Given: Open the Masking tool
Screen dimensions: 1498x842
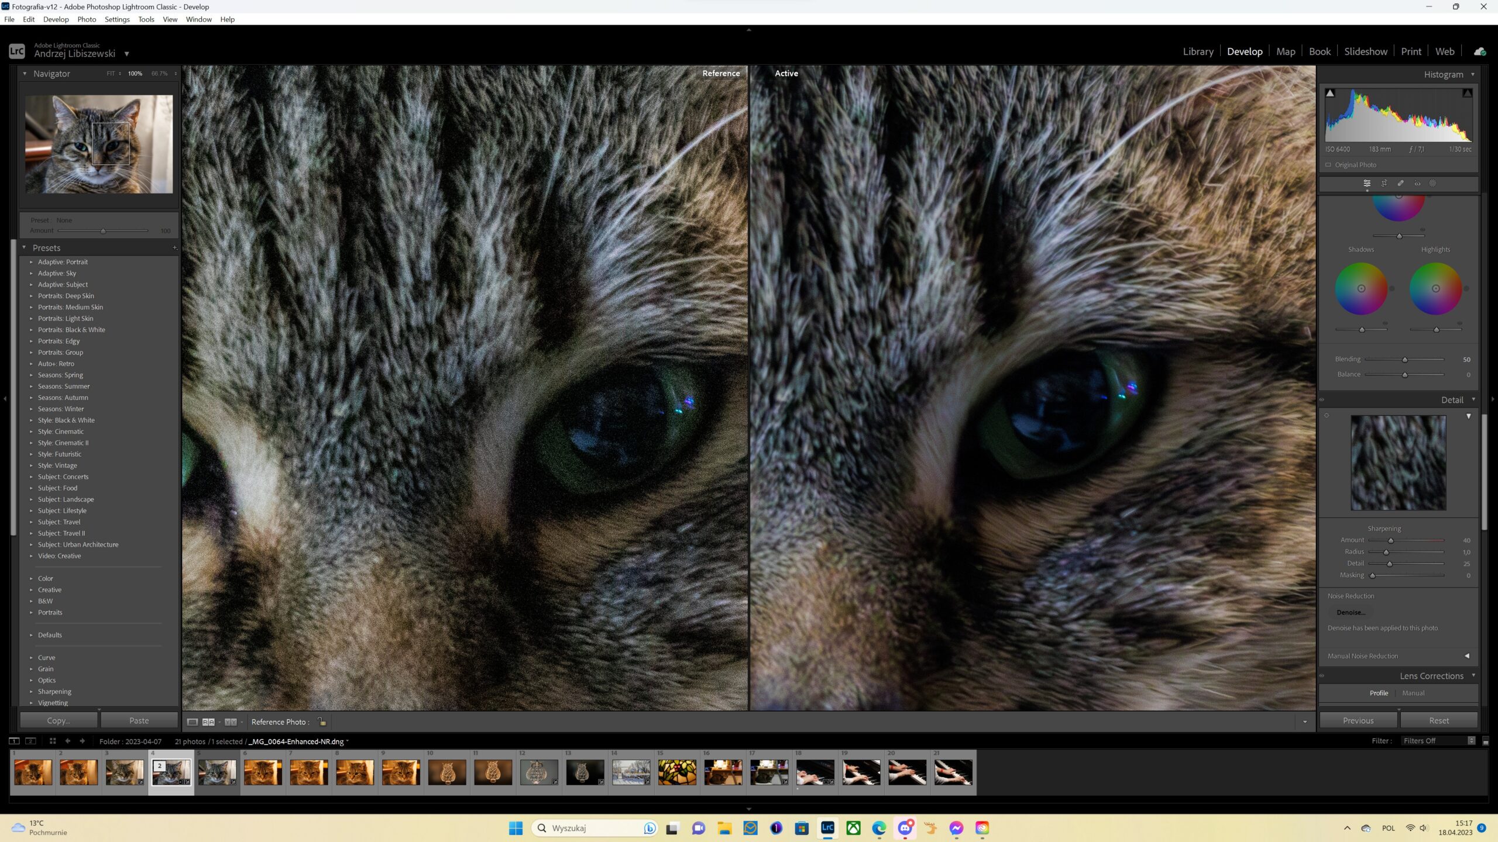Looking at the screenshot, I should (x=1434, y=183).
